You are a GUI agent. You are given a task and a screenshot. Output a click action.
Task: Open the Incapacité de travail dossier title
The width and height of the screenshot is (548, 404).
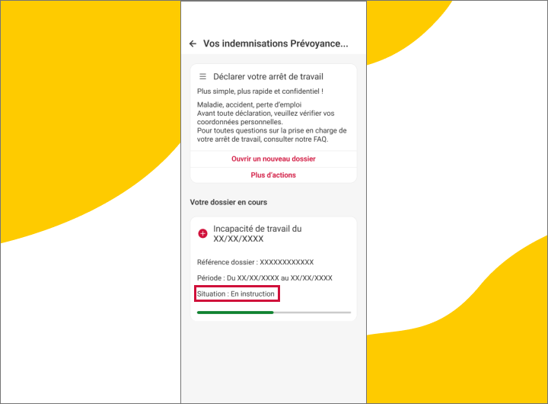click(x=257, y=233)
